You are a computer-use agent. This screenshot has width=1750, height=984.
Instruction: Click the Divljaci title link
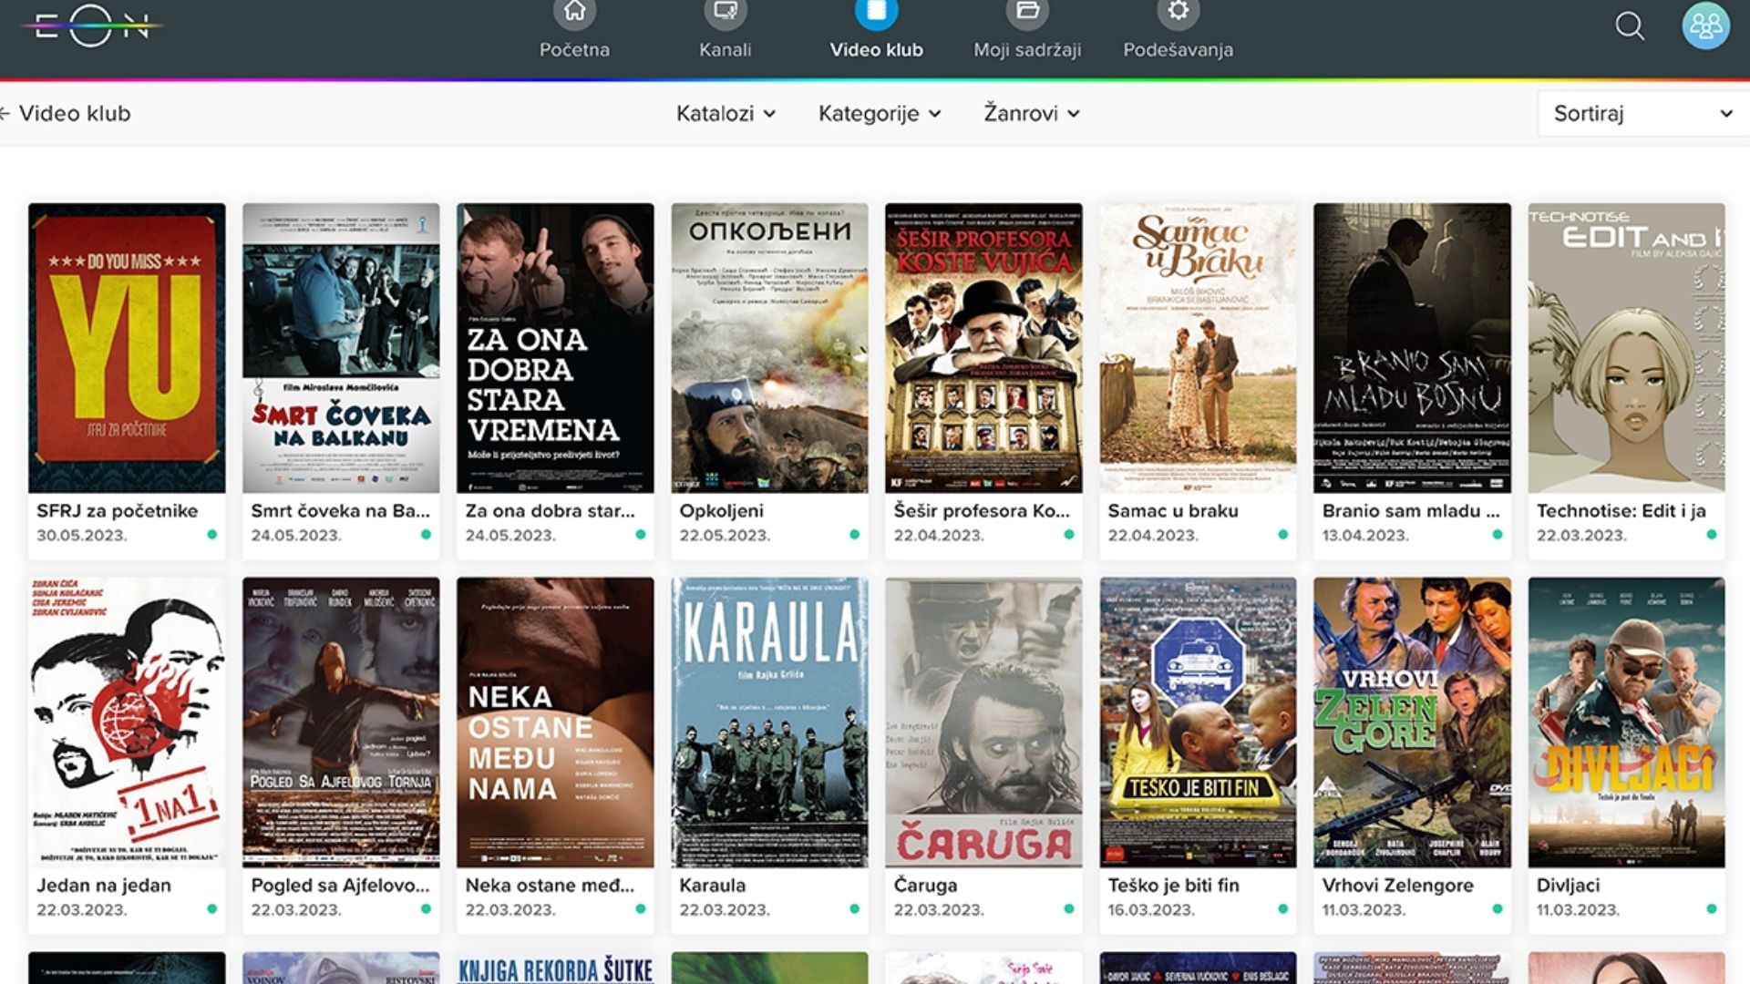tap(1568, 885)
